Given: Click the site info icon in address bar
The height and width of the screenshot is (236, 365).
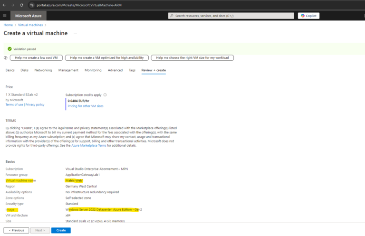Looking at the screenshot, I should click(x=32, y=5).
